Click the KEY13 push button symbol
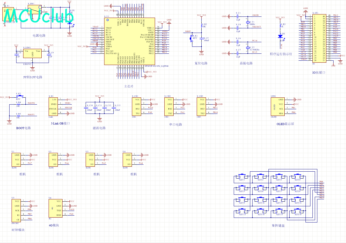This screenshot has width=346, height=243. [x=242, y=211]
